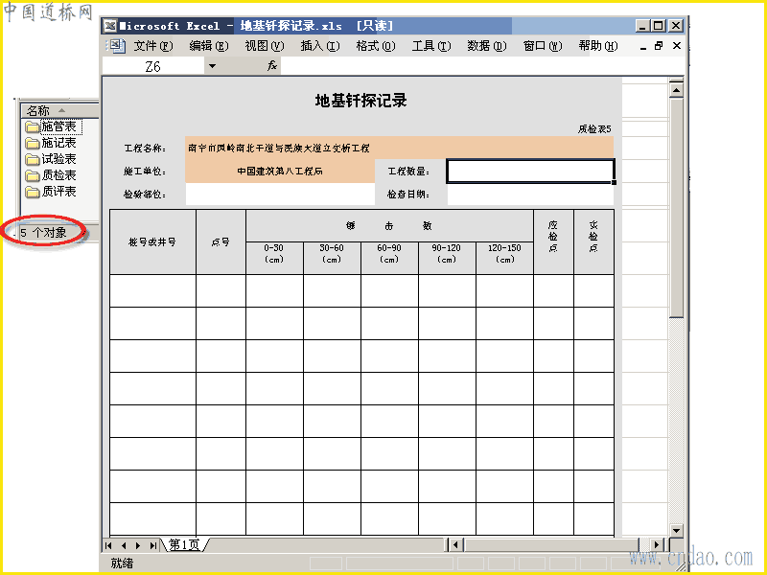
Task: Select the 第1页 sheet tab
Action: tap(185, 545)
